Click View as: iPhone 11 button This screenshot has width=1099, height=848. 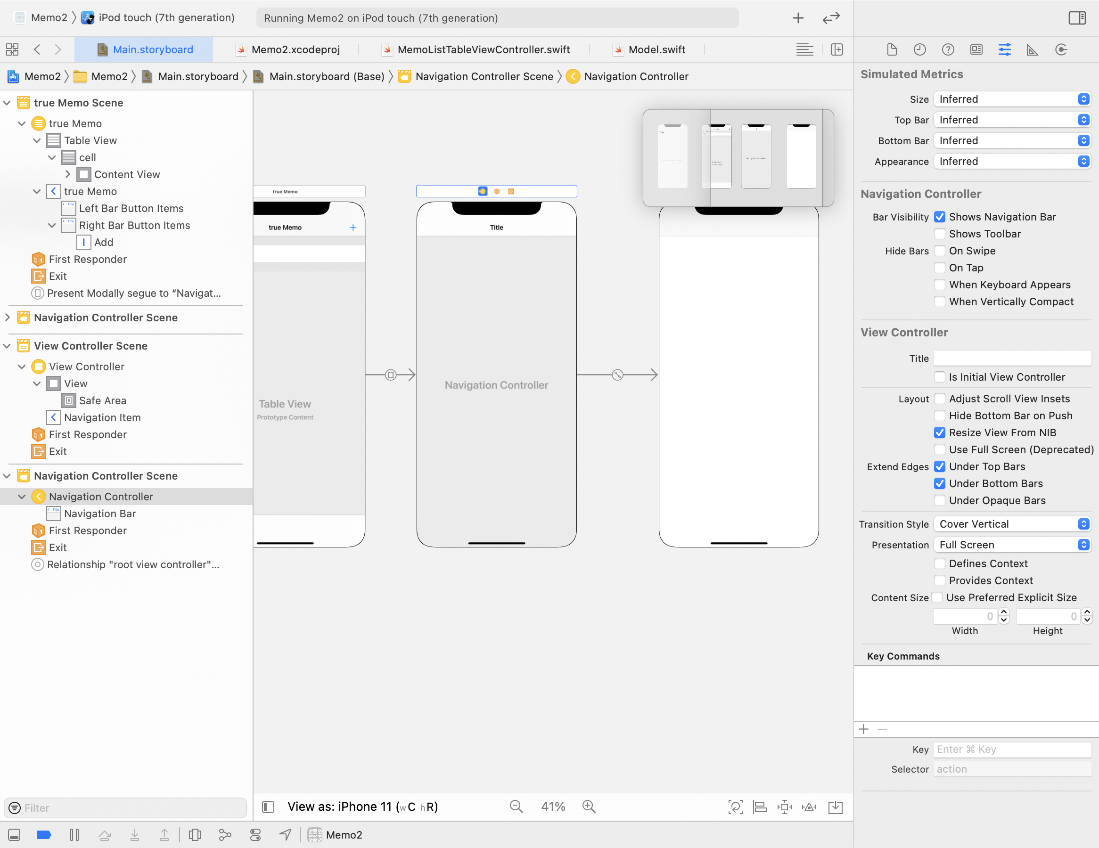362,806
